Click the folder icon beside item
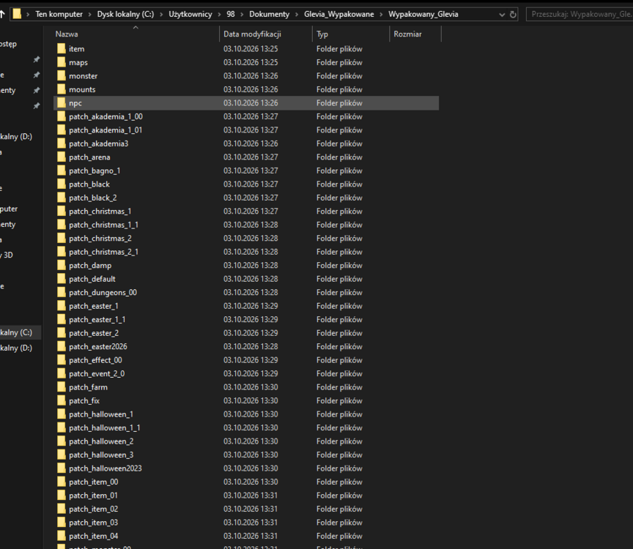Viewport: 633px width, 549px height. pos(62,49)
